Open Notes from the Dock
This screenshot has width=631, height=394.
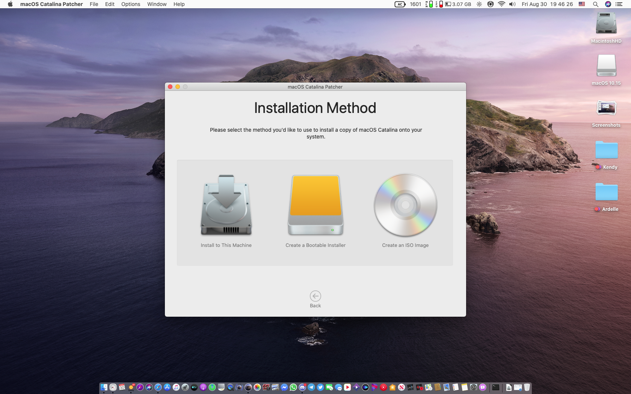coord(464,387)
